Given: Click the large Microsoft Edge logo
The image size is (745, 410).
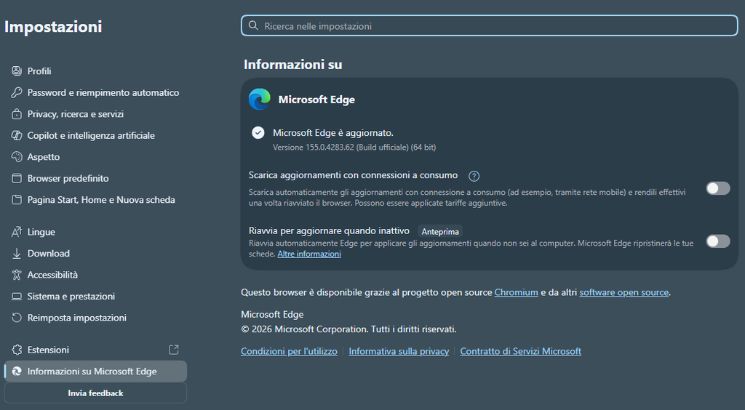Looking at the screenshot, I should (x=260, y=99).
